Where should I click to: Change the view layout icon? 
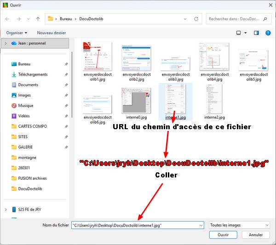[x=238, y=33]
